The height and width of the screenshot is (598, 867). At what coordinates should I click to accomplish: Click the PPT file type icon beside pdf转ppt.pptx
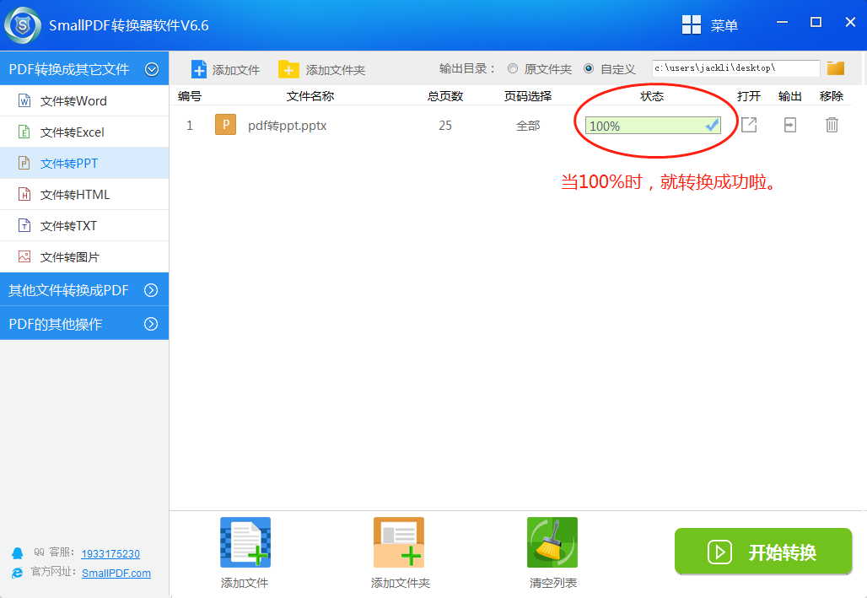tap(224, 124)
